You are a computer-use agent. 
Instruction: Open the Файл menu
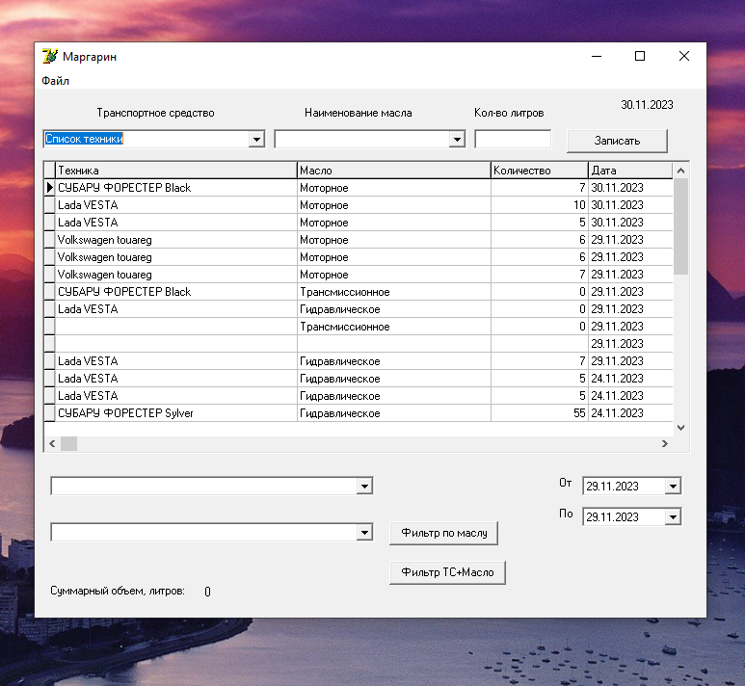[x=55, y=81]
